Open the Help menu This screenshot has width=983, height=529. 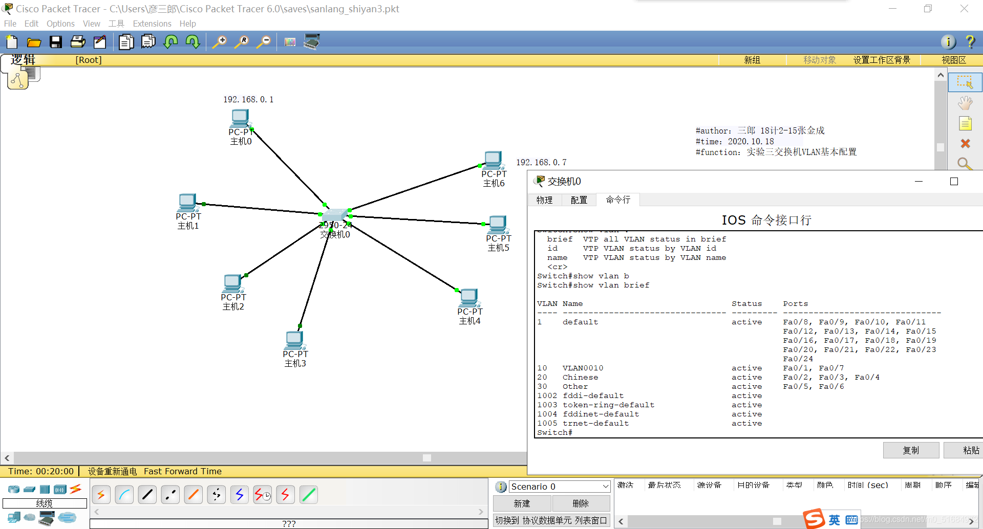pyautogui.click(x=187, y=24)
